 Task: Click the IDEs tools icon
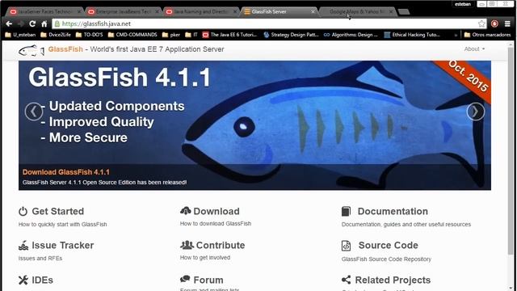click(x=23, y=280)
